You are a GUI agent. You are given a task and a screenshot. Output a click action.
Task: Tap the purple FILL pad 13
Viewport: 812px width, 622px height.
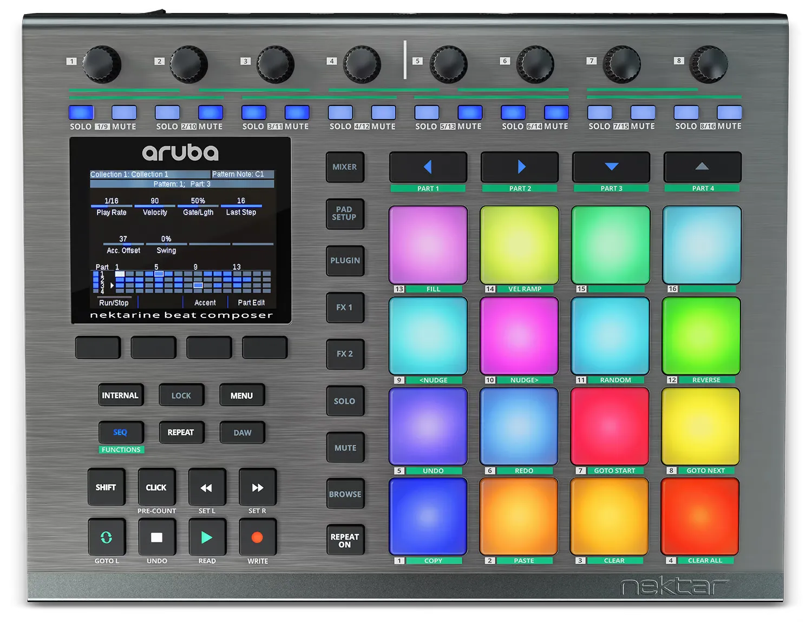[x=428, y=245]
